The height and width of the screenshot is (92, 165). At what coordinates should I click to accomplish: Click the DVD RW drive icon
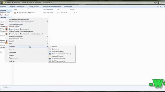coord(50,61)
